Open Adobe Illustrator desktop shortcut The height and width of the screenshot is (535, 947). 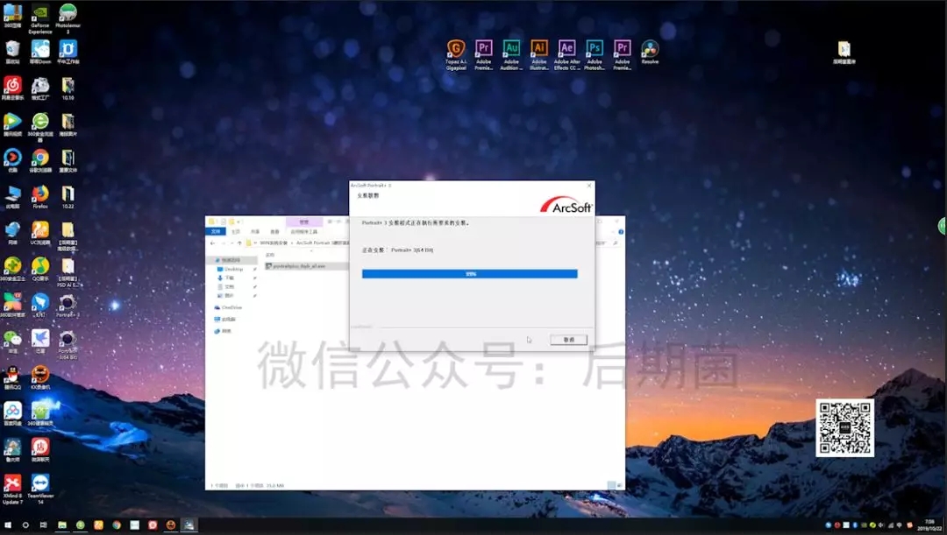[539, 49]
